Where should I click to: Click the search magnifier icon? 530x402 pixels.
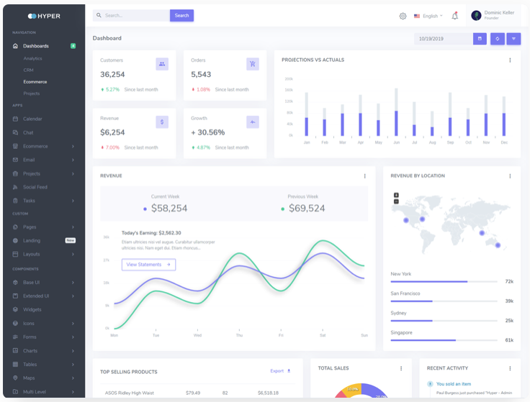click(99, 15)
